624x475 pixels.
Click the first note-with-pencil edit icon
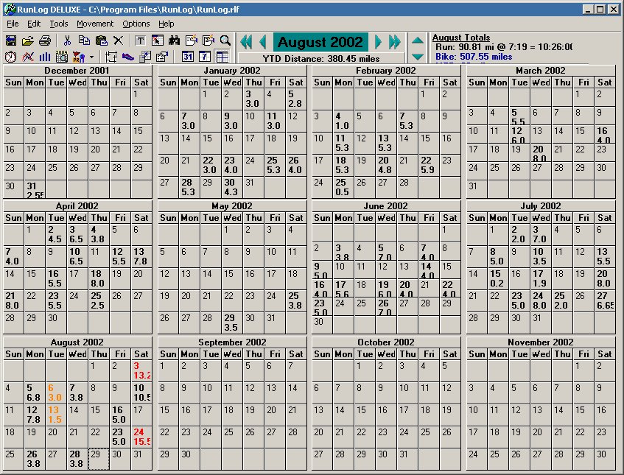(x=192, y=41)
